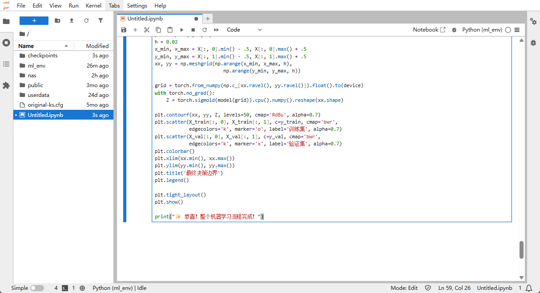Open the Help menu
The width and height of the screenshot is (540, 293).
pyautogui.click(x=160, y=6)
